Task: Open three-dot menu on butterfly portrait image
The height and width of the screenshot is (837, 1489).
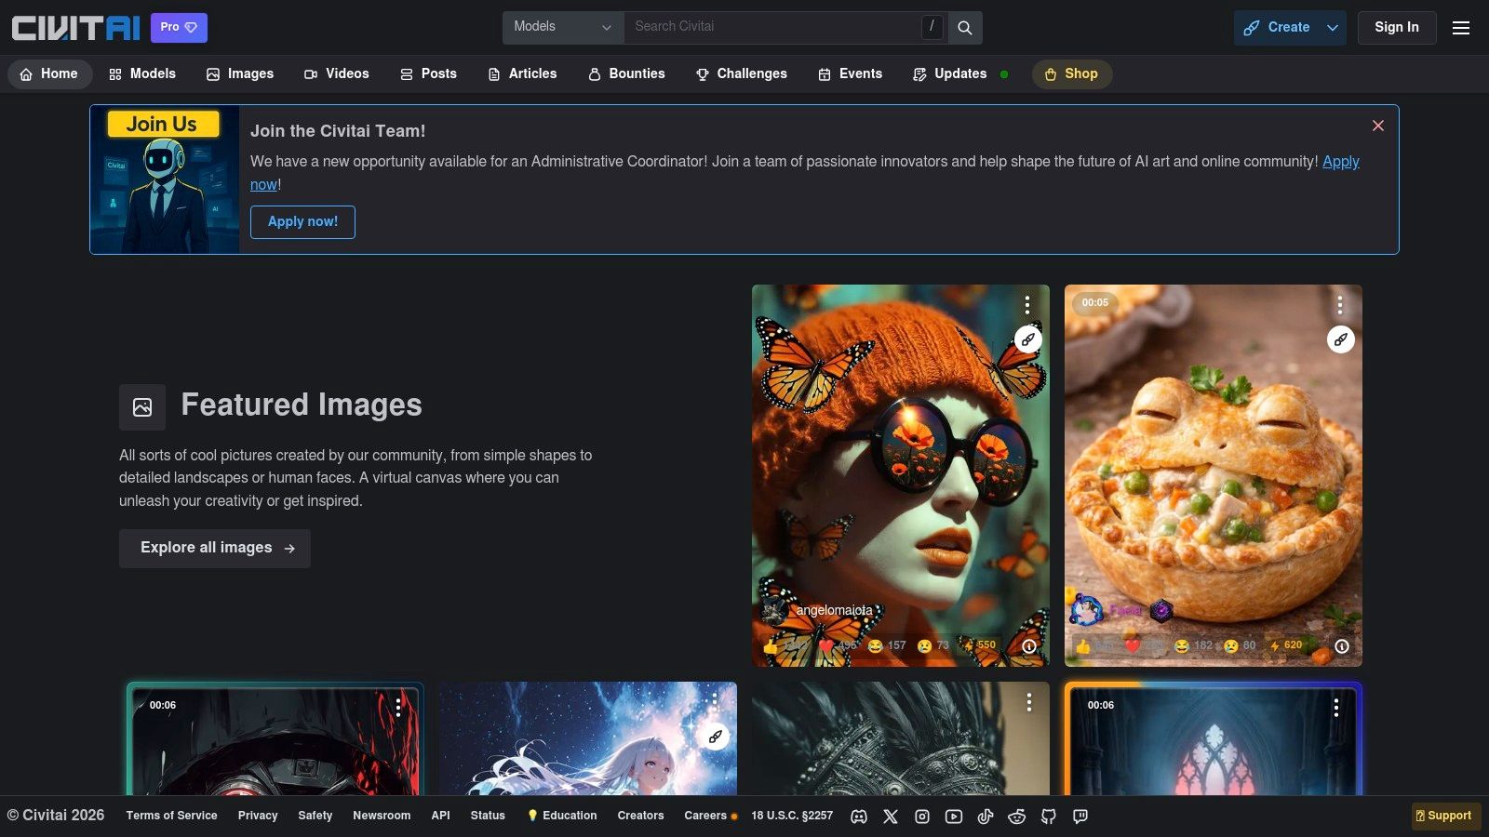Action: click(x=1027, y=305)
